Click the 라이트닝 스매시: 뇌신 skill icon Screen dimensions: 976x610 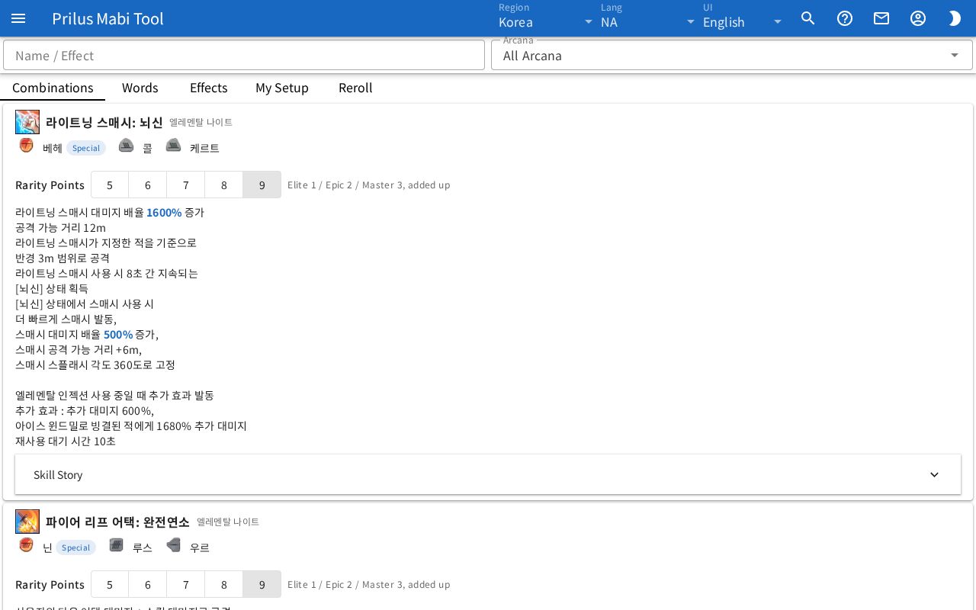(x=27, y=122)
